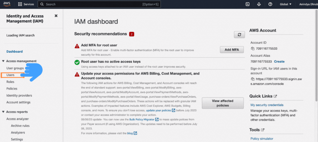The height and width of the screenshot is (142, 318).
Task: Click Root user has no active access keys
Action: tap(111, 62)
